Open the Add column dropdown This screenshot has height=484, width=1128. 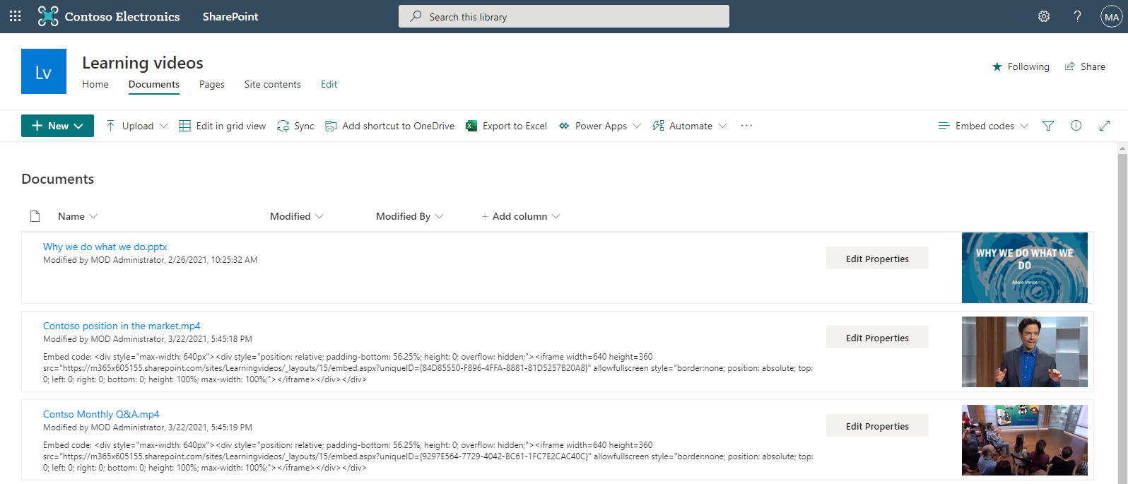tap(521, 216)
